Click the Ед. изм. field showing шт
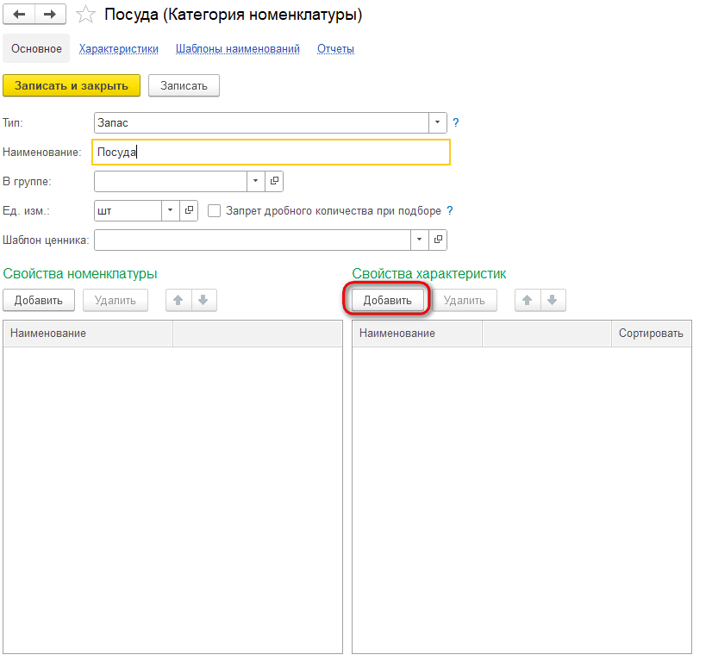Viewport: 712px width, 661px height. (x=128, y=210)
